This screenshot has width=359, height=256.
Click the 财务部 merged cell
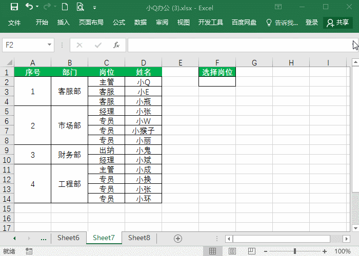tap(70, 155)
